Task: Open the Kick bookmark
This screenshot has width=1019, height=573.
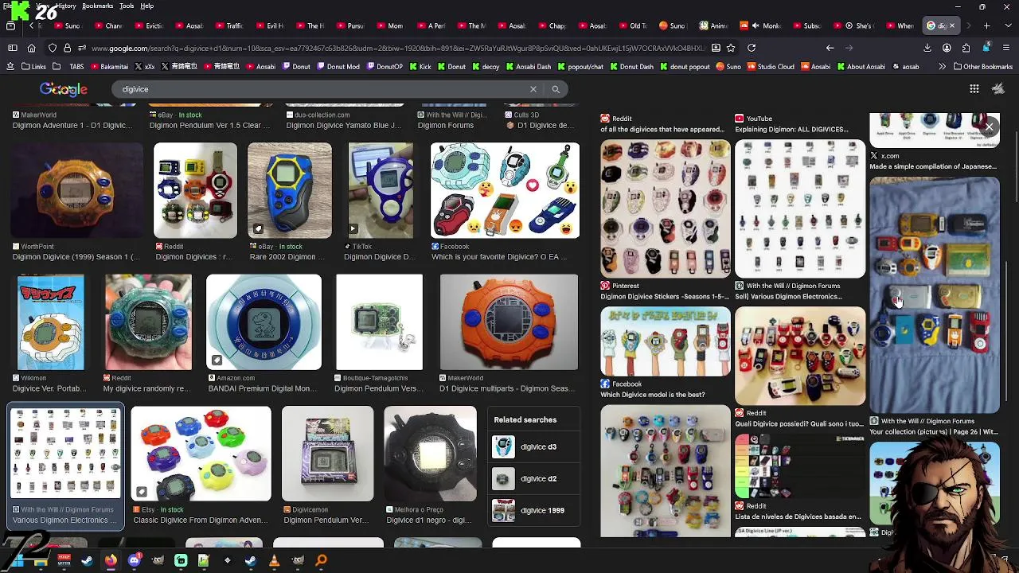Action: 420,67
